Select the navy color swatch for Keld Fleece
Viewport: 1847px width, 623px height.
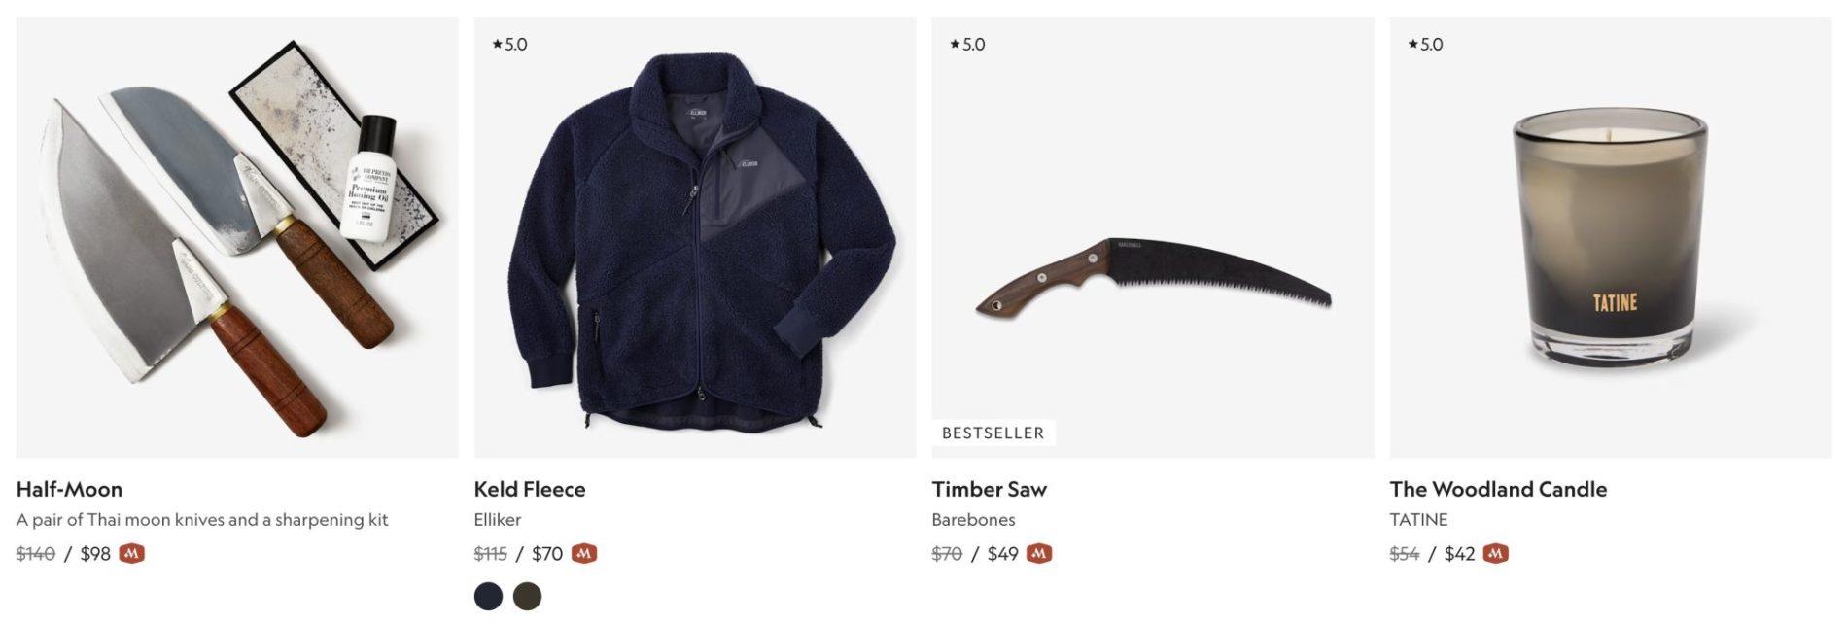click(x=488, y=596)
